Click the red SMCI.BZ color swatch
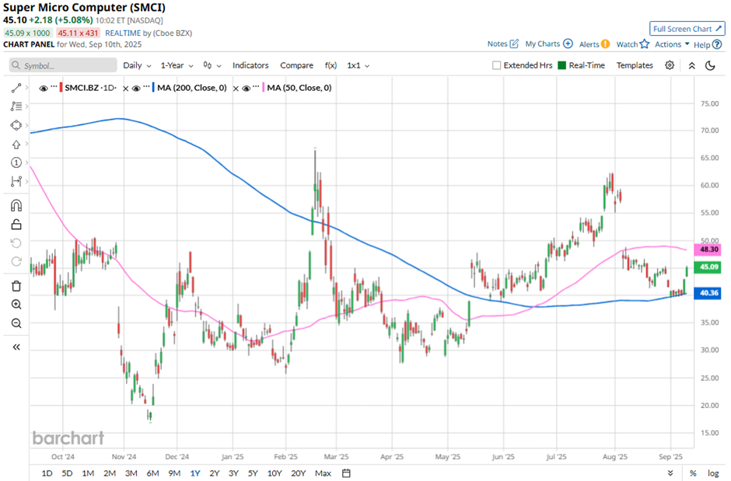Screen dimensions: 731x481 pyautogui.click(x=61, y=88)
